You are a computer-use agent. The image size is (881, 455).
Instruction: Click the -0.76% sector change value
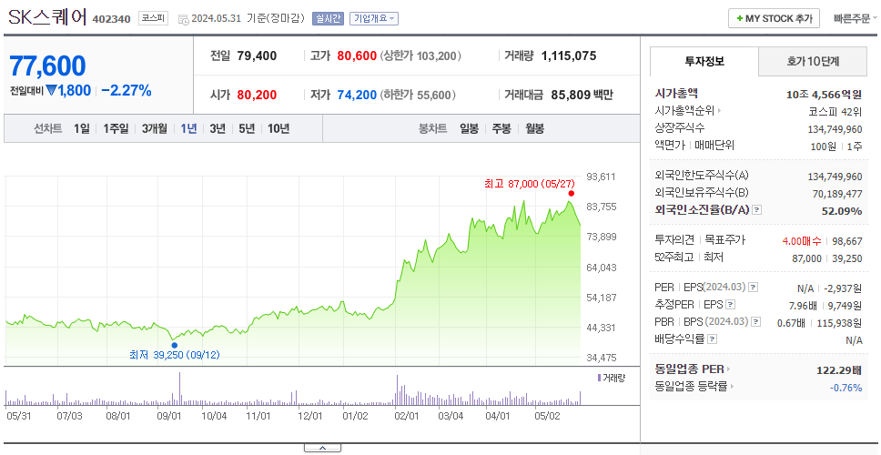tap(846, 387)
